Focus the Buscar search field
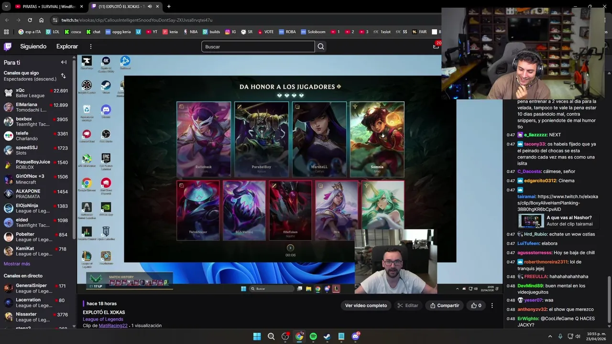612x344 pixels. pos(258,46)
